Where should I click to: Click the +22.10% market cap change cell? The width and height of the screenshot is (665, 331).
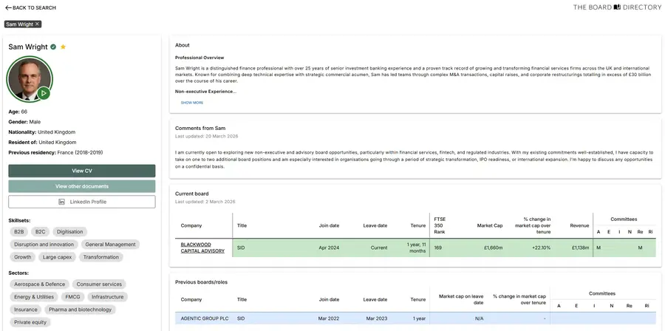pos(541,248)
